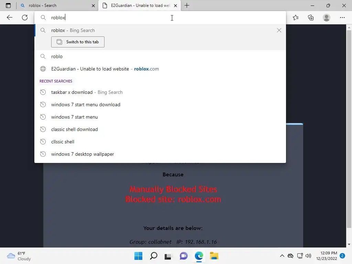Open Task View on the taskbar

[x=168, y=256]
